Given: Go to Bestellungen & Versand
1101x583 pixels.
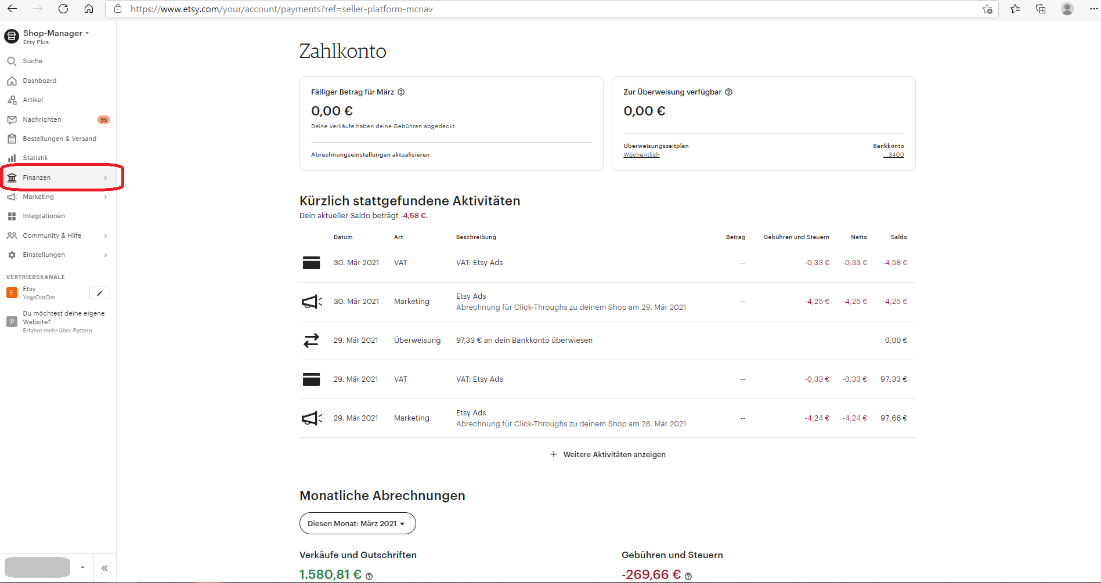Looking at the screenshot, I should pos(59,139).
